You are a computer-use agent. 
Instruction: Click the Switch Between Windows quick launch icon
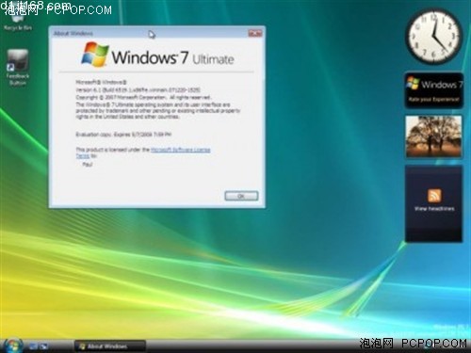(x=43, y=346)
